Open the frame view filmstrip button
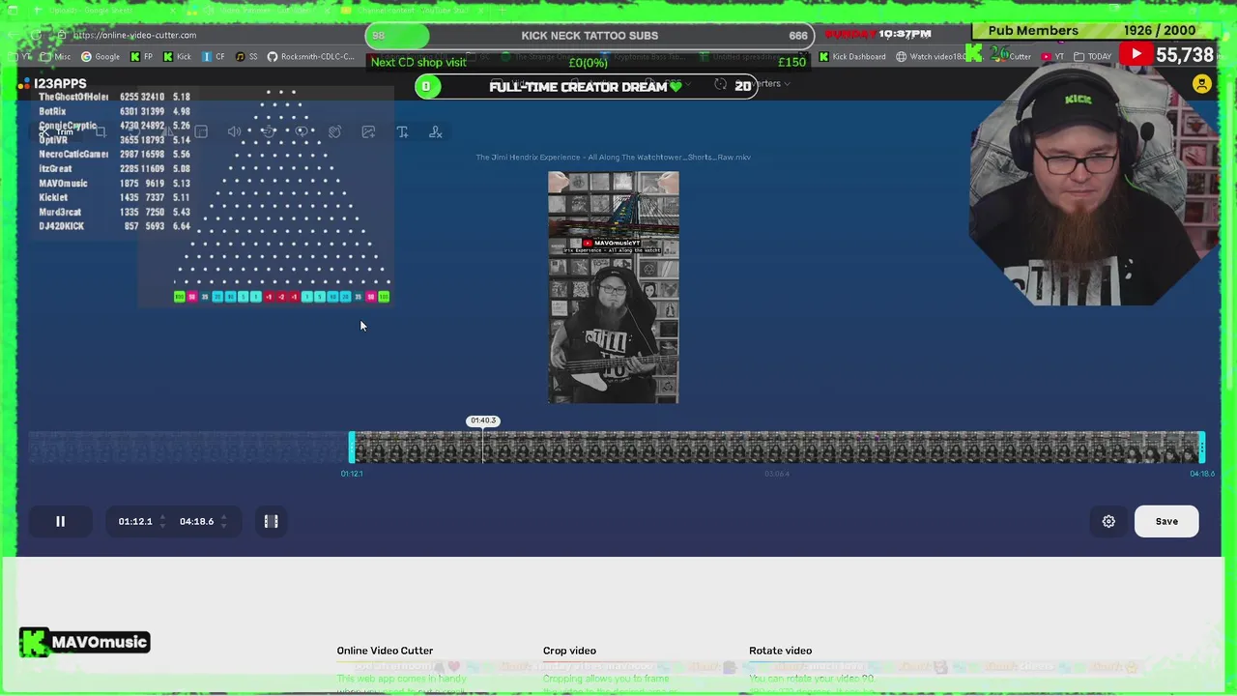This screenshot has width=1237, height=696. [x=272, y=521]
